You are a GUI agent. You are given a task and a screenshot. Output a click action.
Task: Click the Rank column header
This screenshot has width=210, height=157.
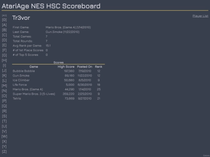[98, 67]
